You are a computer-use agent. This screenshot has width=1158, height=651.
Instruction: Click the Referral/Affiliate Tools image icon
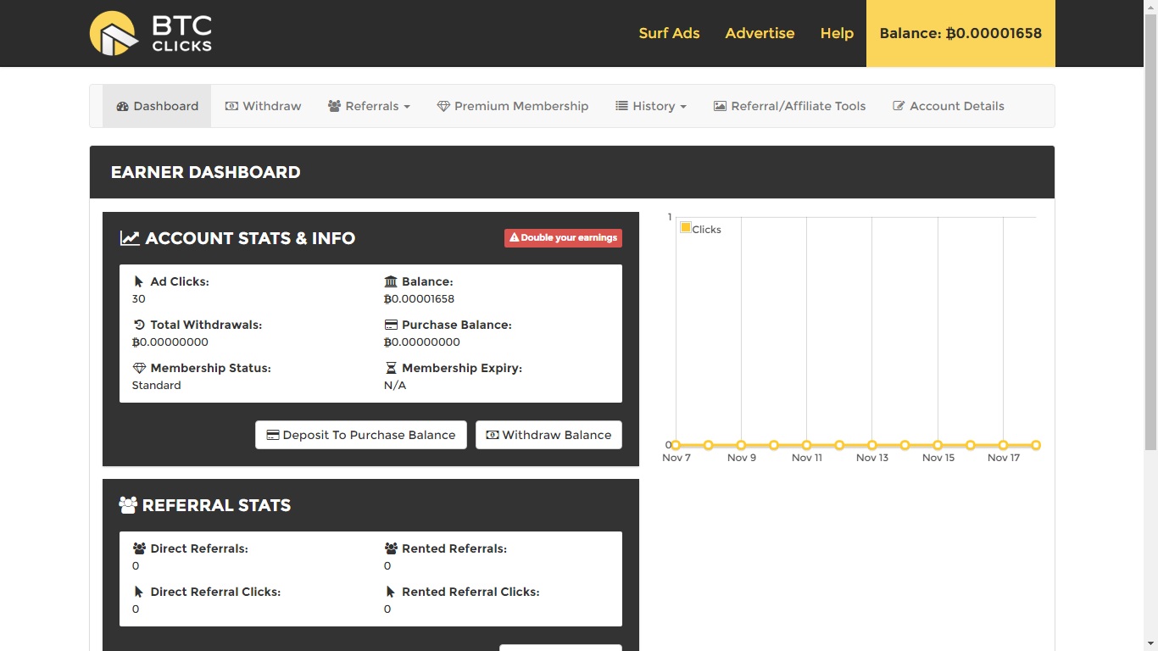(x=720, y=106)
